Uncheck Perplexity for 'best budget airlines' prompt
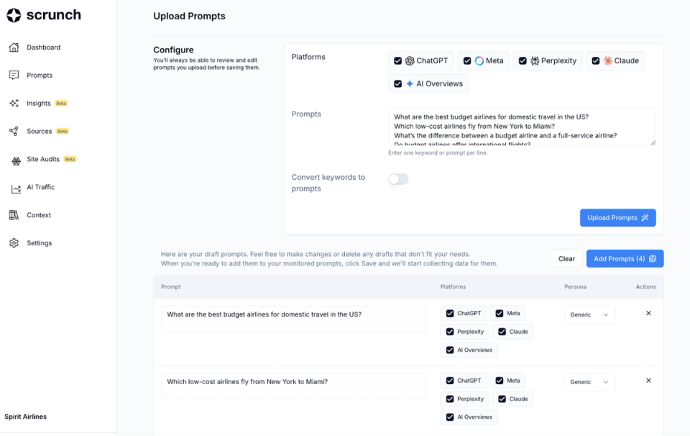690x436 pixels. click(x=450, y=332)
